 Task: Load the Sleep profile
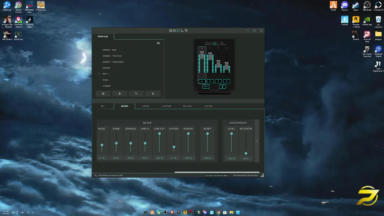[105, 80]
